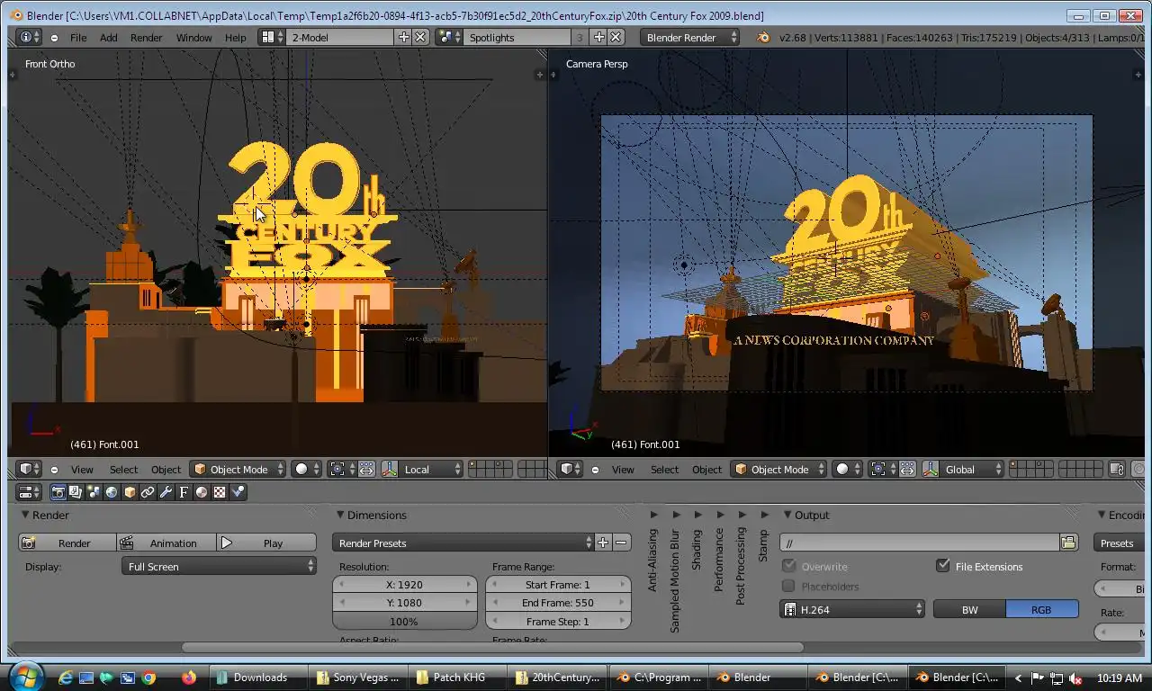Open the Object properties cube tab
Screen dimensions: 1152x691
coord(130,492)
